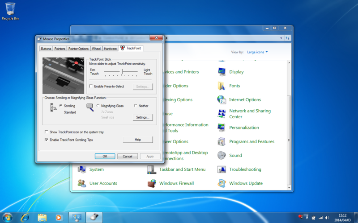The width and height of the screenshot is (358, 223).
Task: Open the Sound control panel link
Action: pyautogui.click(x=235, y=155)
